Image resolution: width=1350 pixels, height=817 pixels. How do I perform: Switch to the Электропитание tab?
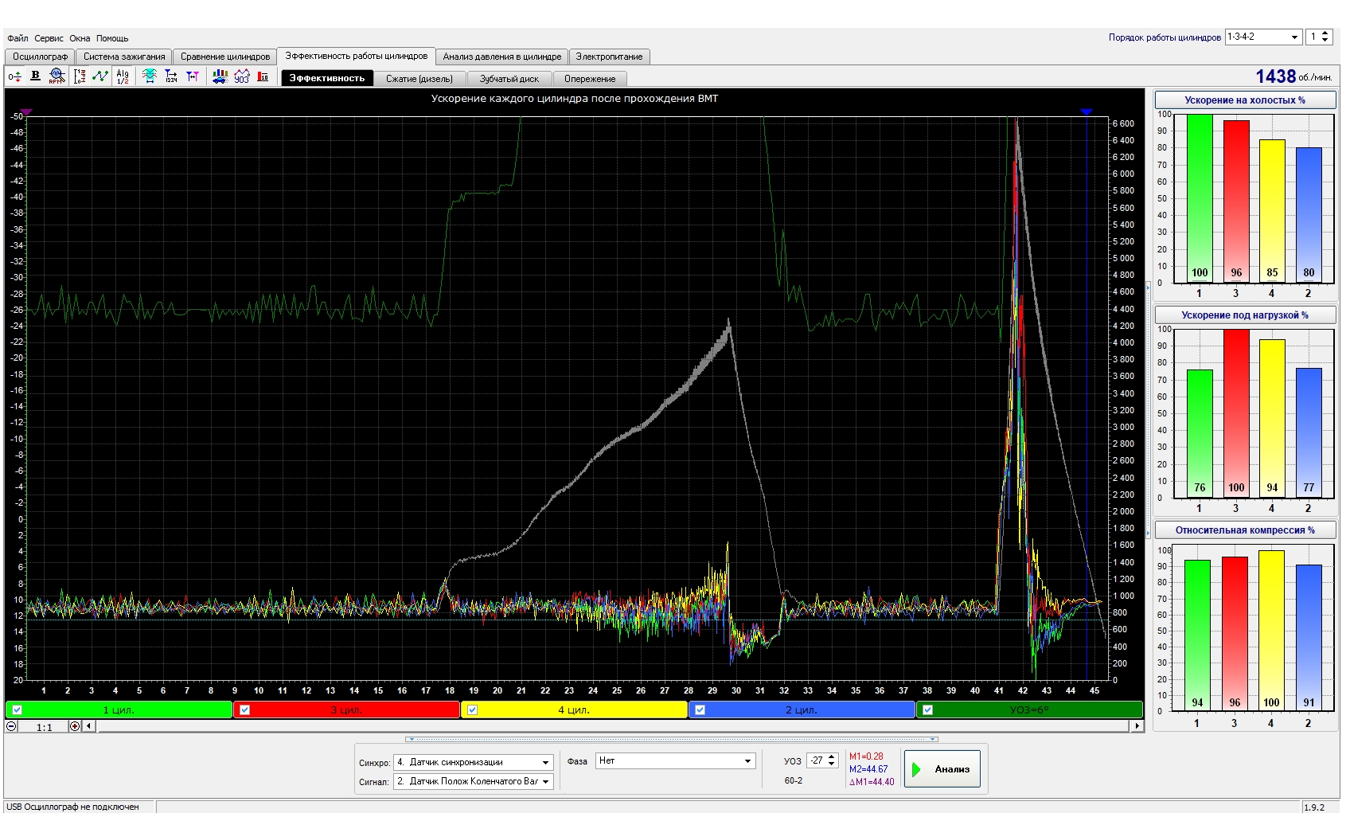tap(609, 57)
